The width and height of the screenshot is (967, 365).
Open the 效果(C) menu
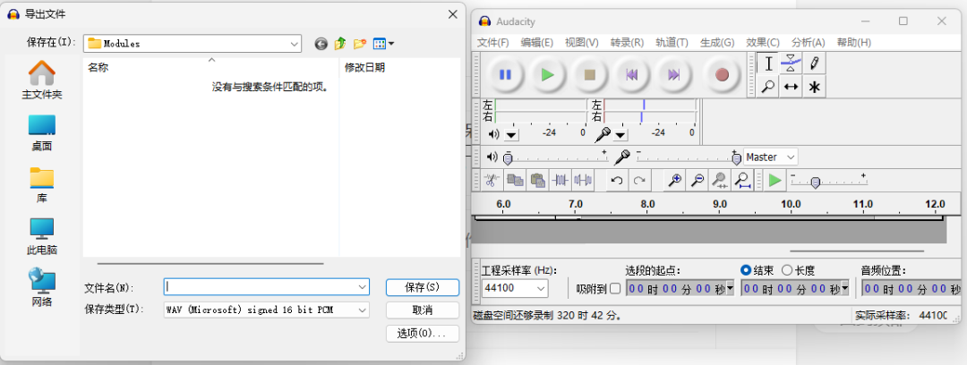click(x=763, y=43)
